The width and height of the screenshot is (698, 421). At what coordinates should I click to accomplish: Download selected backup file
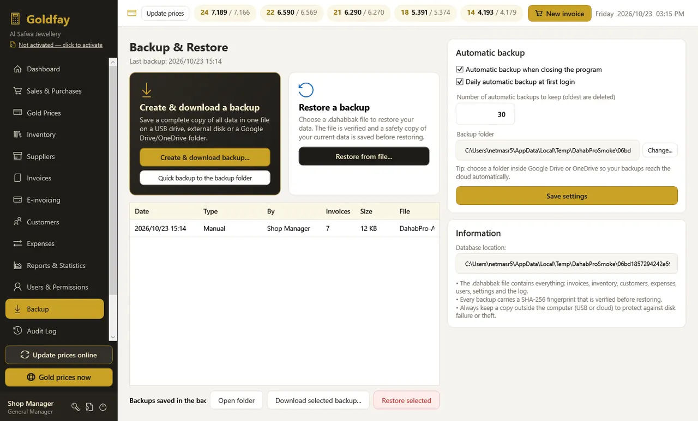tap(318, 400)
